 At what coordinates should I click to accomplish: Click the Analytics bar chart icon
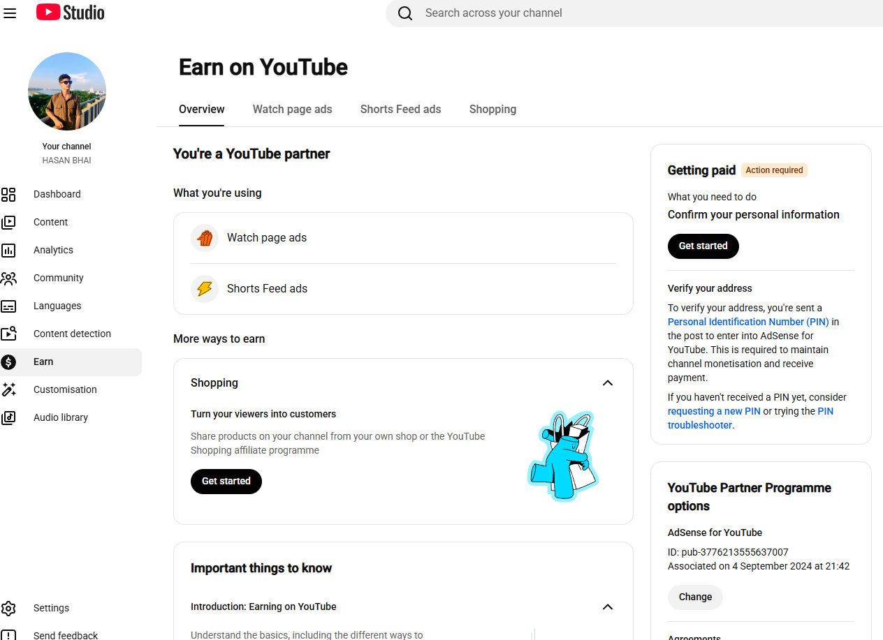pos(8,250)
